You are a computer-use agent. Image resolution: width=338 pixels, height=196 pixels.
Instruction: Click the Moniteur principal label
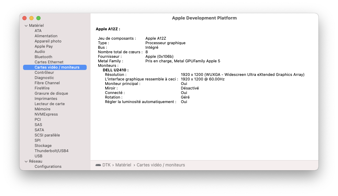point(122,84)
